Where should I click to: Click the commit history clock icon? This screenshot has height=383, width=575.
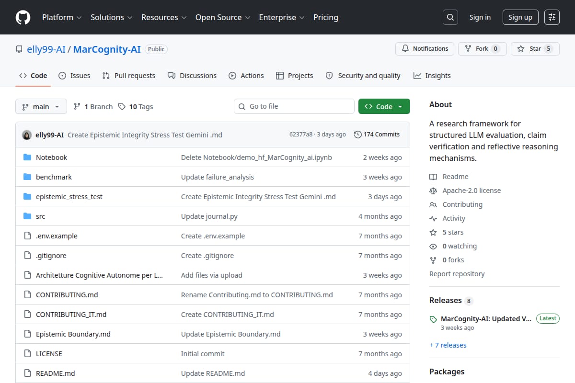357,135
